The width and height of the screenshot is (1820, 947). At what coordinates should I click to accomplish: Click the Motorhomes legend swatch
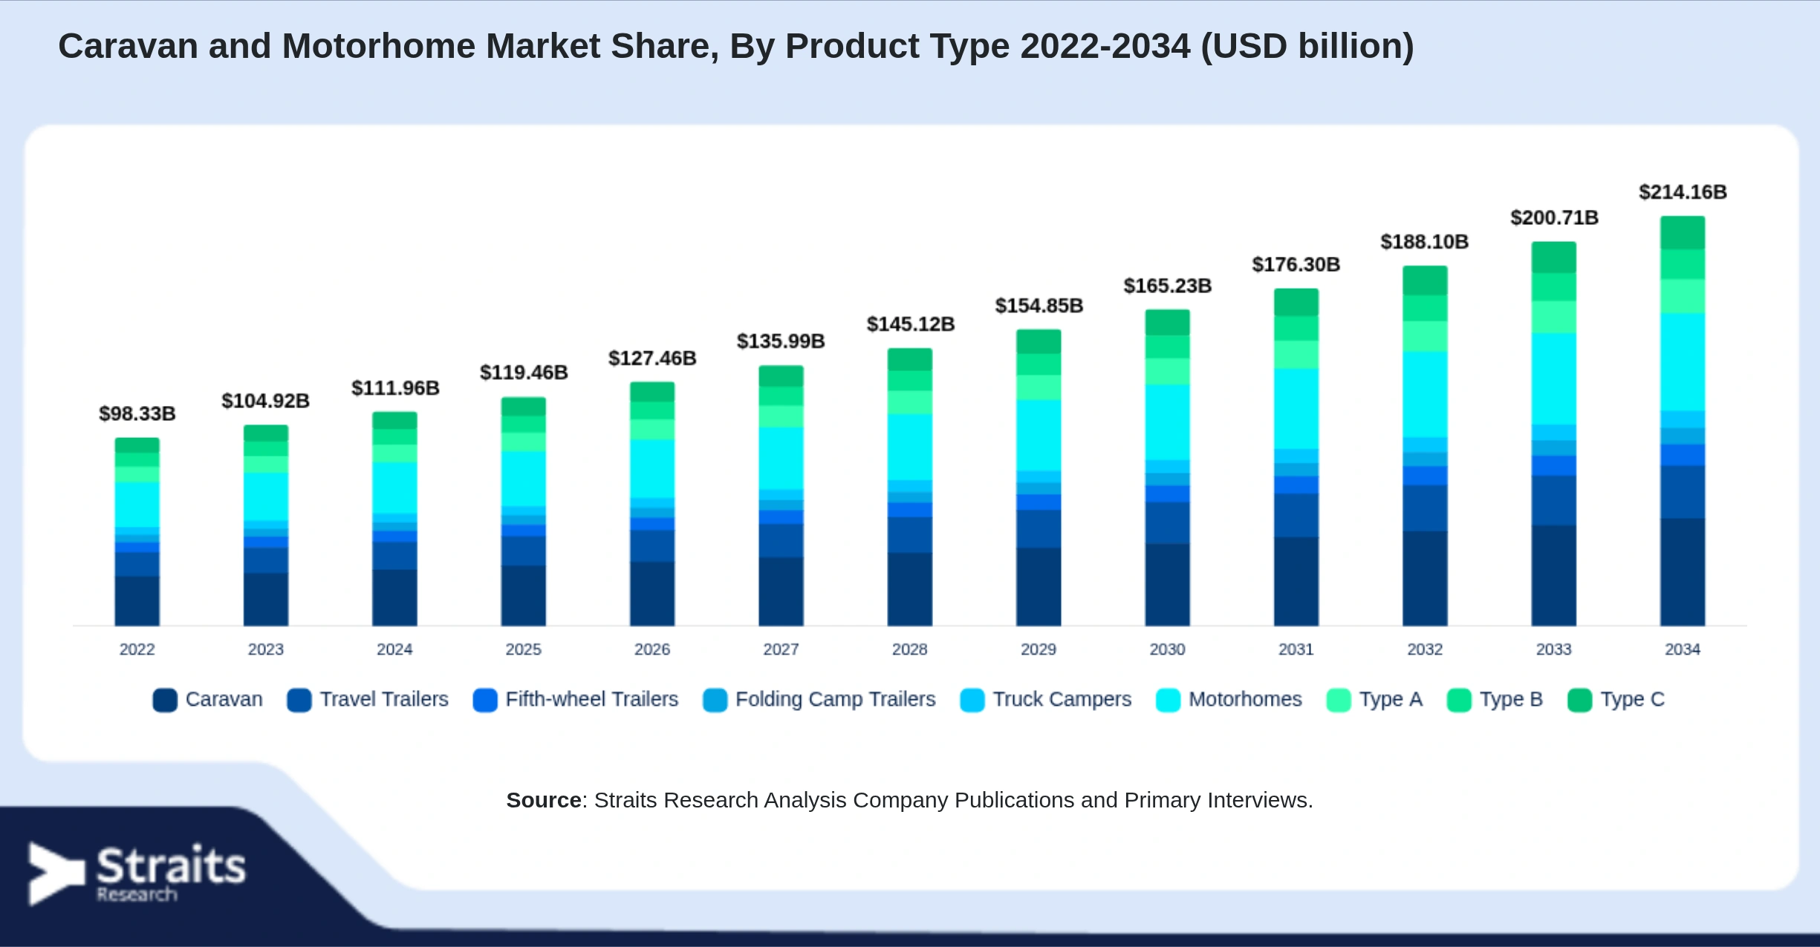point(1169,700)
